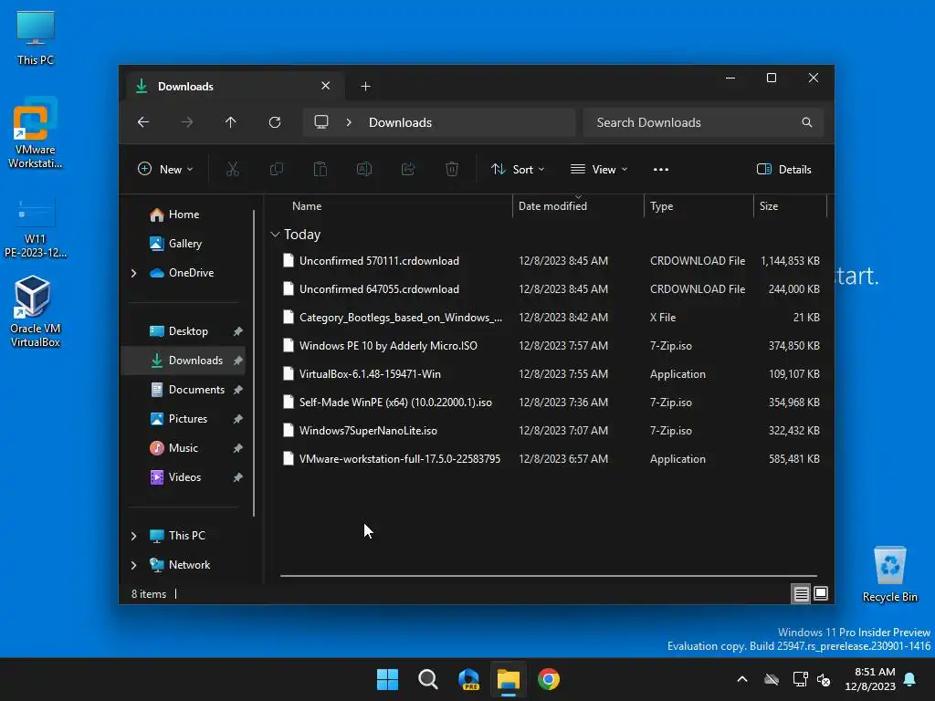Toggle the Details pane
Screen dimensions: 935x701
click(784, 169)
